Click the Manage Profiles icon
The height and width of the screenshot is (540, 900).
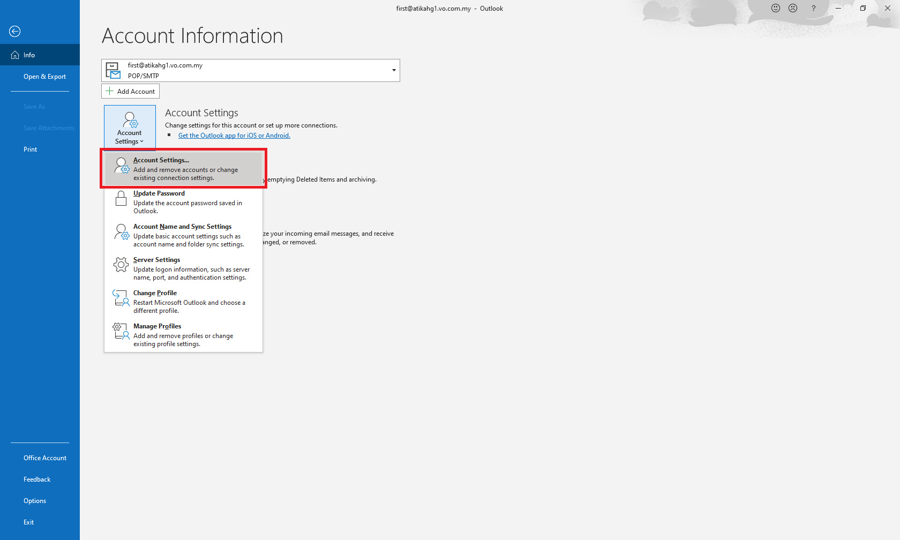pyautogui.click(x=121, y=331)
